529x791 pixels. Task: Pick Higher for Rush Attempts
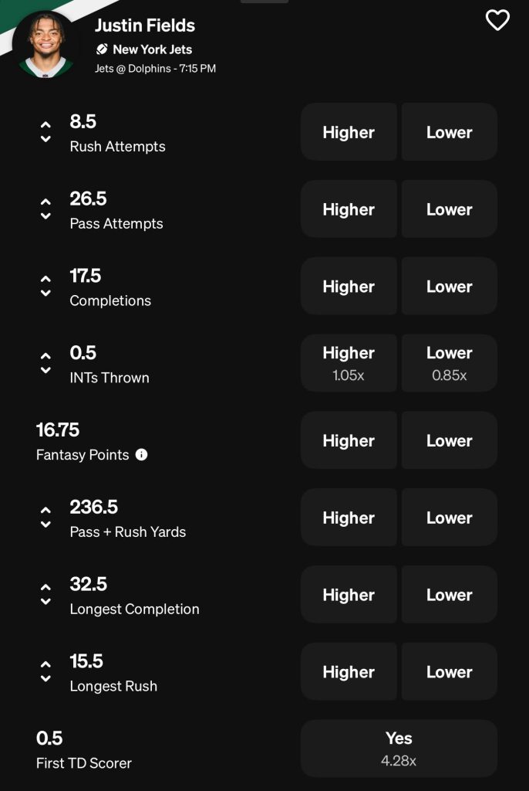(x=349, y=132)
